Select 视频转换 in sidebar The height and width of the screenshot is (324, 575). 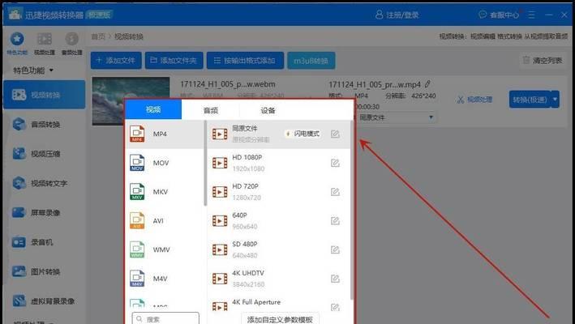tap(45, 95)
